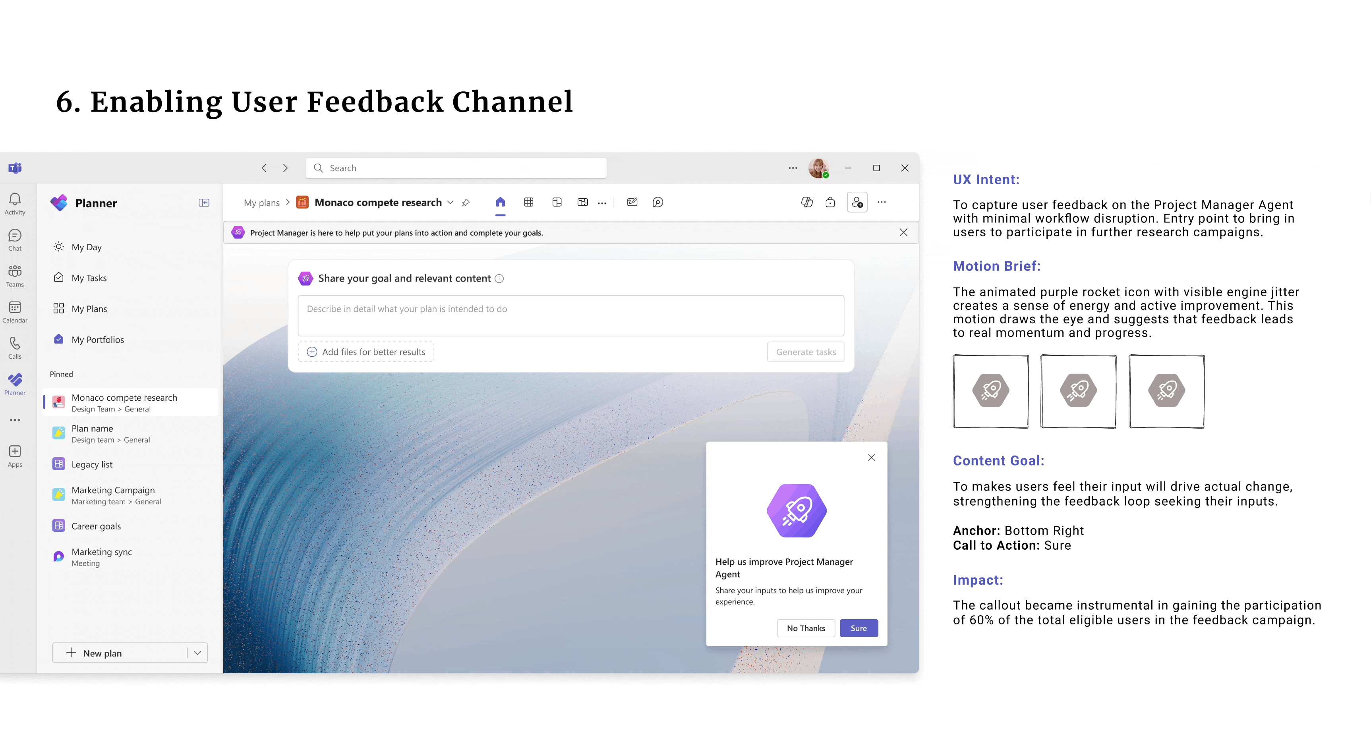1371x732 pixels.
Task: Expand the New plan dropdown arrow
Action: pyautogui.click(x=197, y=653)
